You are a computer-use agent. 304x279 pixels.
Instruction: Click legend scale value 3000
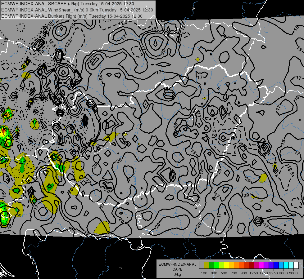click(284, 273)
